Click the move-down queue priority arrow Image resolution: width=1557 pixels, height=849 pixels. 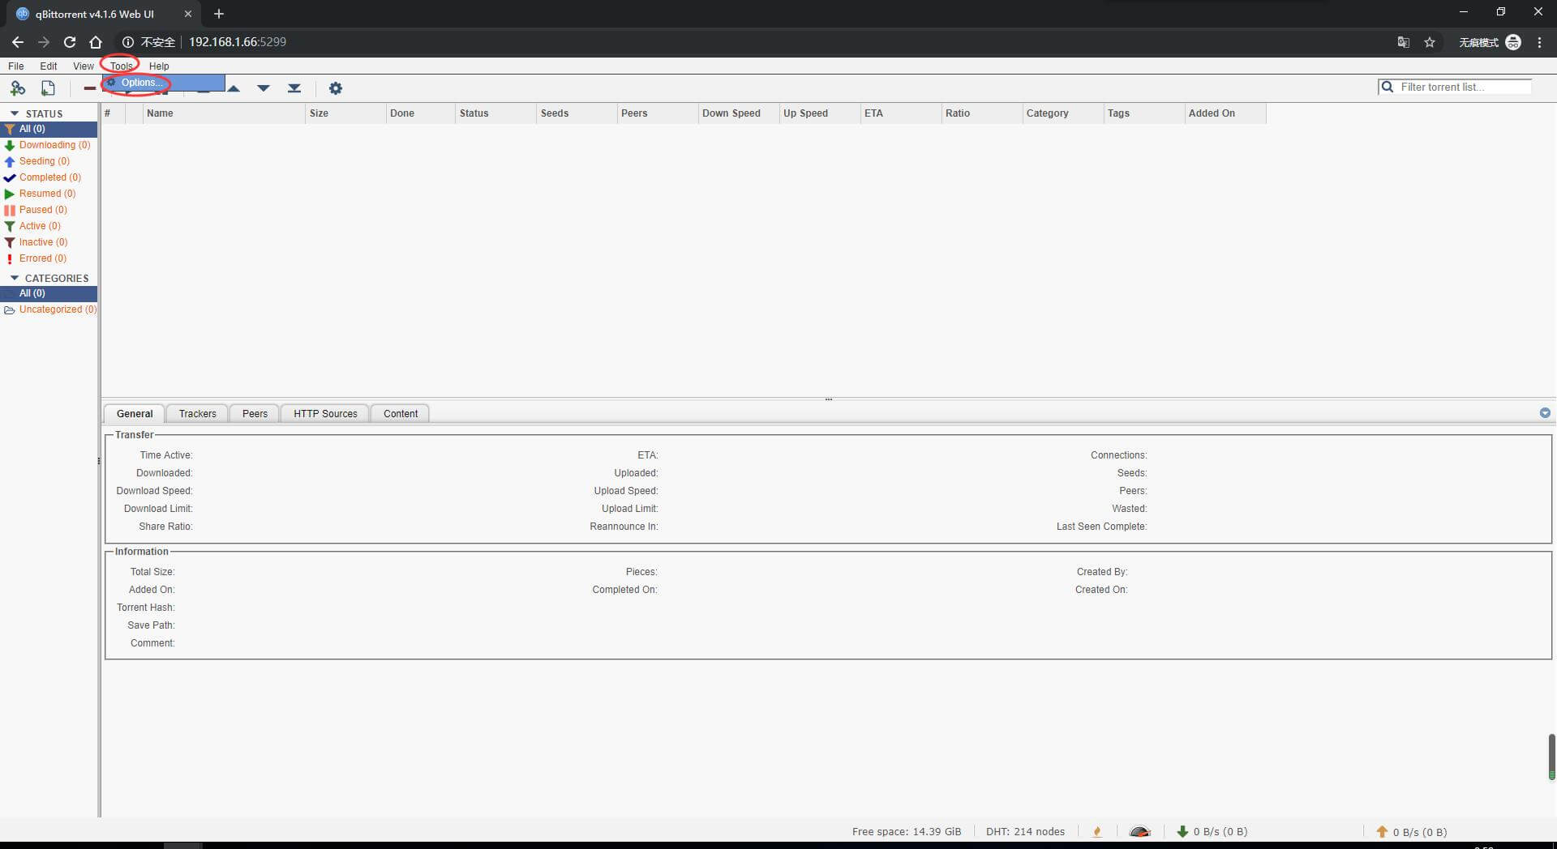point(264,88)
